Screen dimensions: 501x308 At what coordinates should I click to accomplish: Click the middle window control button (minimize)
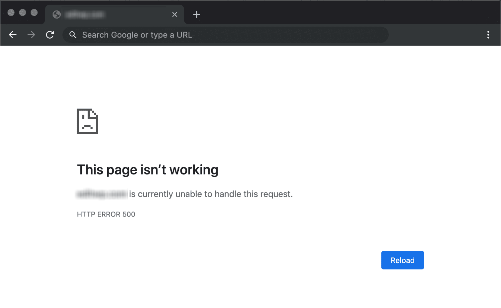point(23,13)
